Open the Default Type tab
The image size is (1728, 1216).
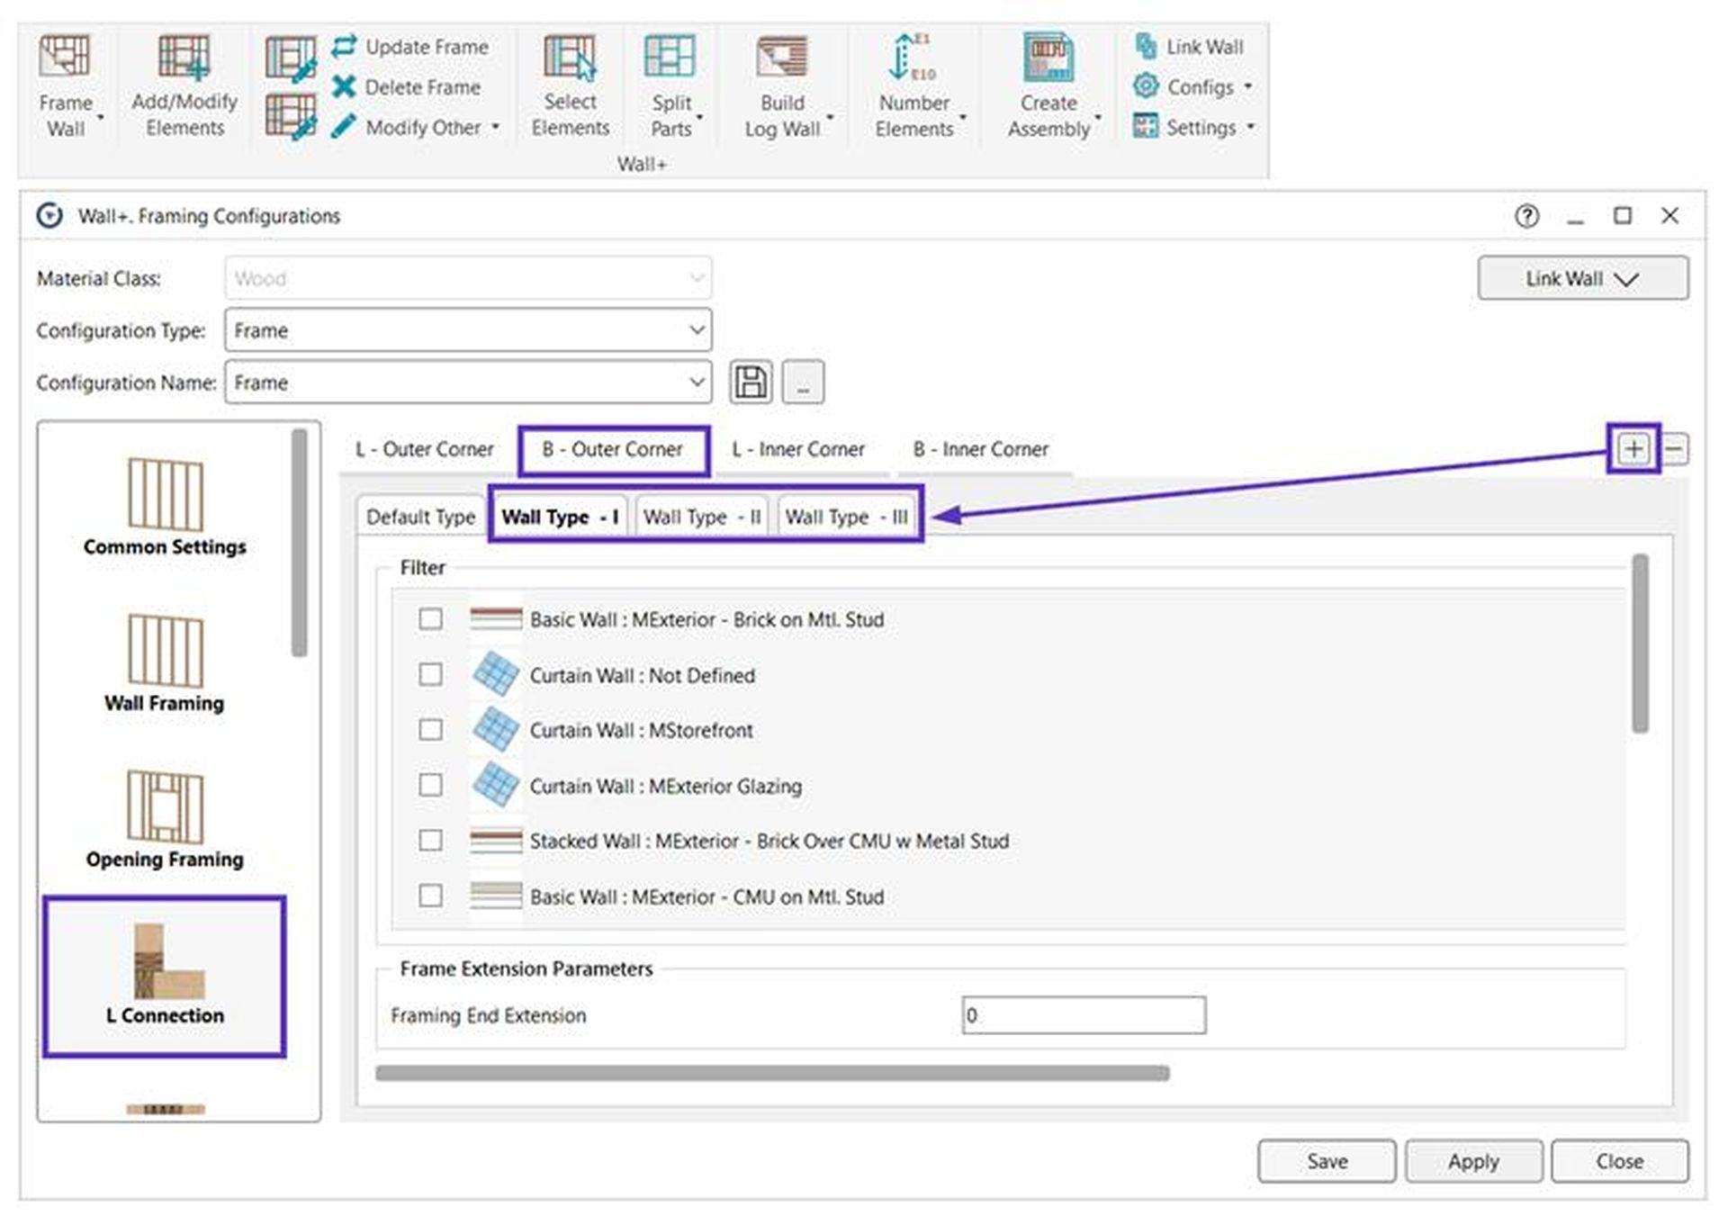[x=420, y=517]
